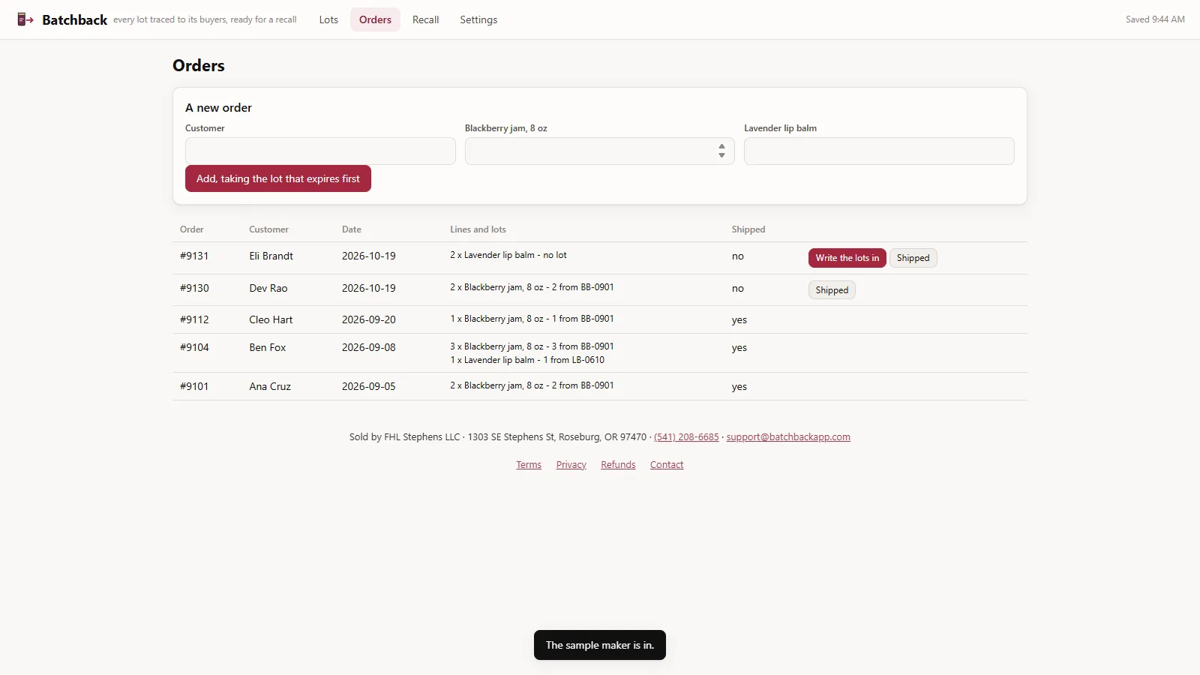Click the line '2 x Lavender lip balm - no lot'

coord(508,255)
